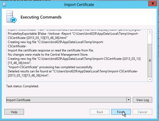This screenshot has height=121, width=159.
Task: Select the Import Certificate combo box field
Action: [x=68, y=100]
